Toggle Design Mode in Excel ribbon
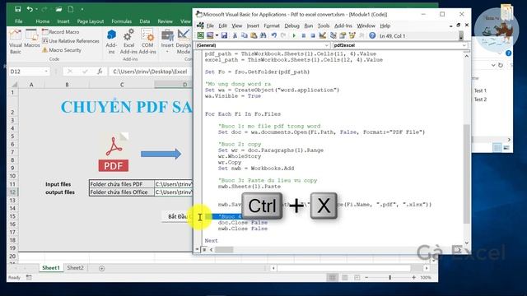 tap(183, 42)
